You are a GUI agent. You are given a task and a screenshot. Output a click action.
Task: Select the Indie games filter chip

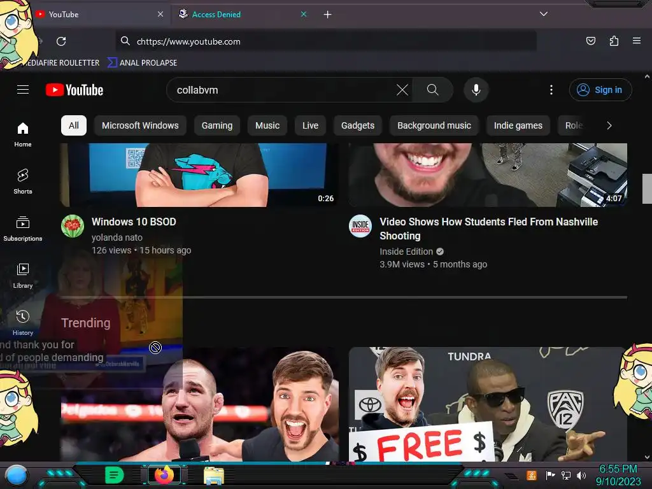click(x=518, y=125)
